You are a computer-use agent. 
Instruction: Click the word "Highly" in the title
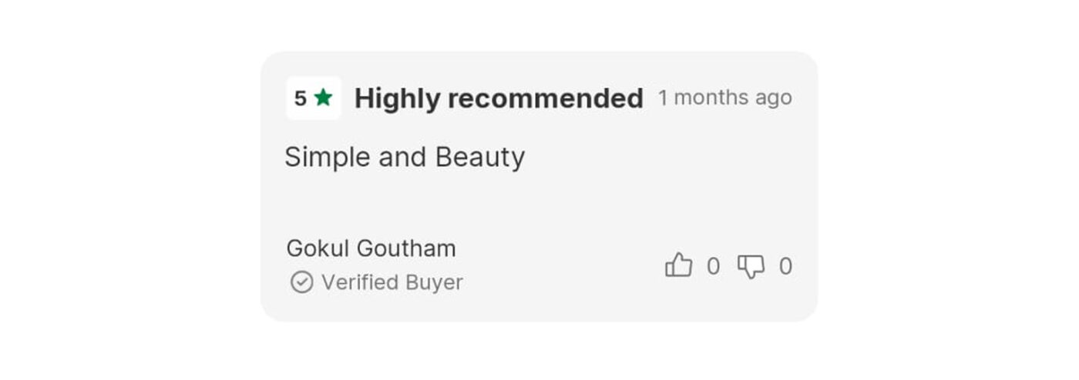(397, 98)
